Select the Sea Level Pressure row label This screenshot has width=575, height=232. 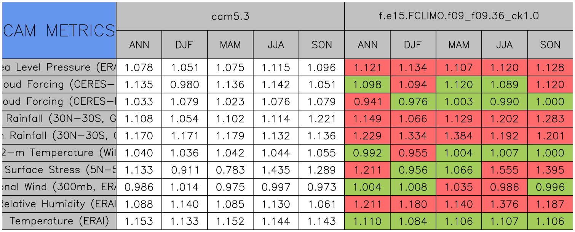[x=59, y=68]
